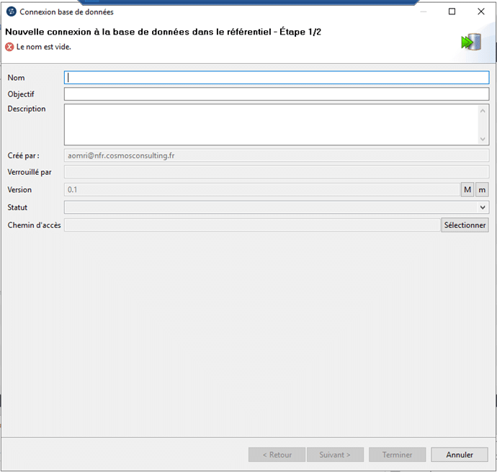This screenshot has width=497, height=472.
Task: Click the red error icon beside message
Action: pyautogui.click(x=9, y=47)
